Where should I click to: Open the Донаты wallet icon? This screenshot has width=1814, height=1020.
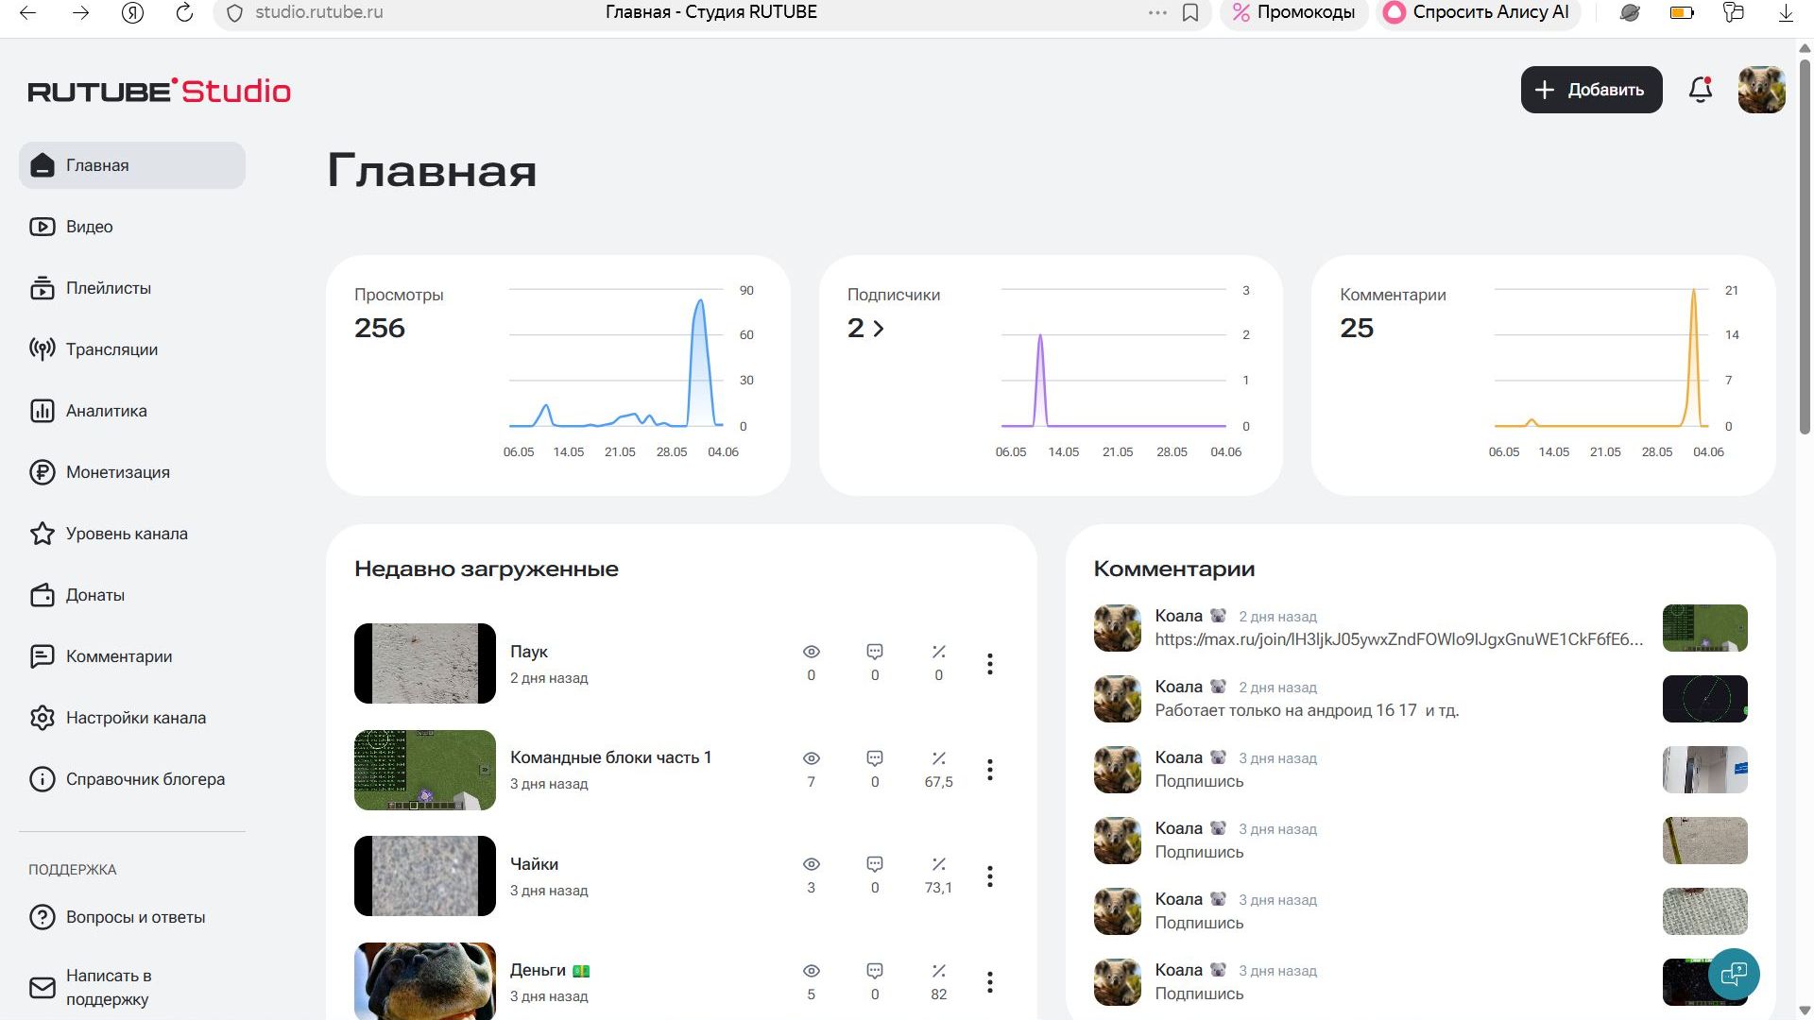[43, 595]
